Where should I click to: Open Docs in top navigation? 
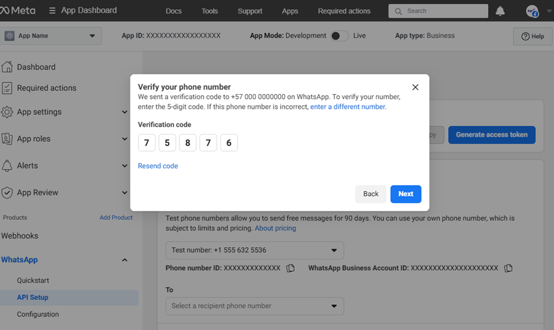(174, 11)
